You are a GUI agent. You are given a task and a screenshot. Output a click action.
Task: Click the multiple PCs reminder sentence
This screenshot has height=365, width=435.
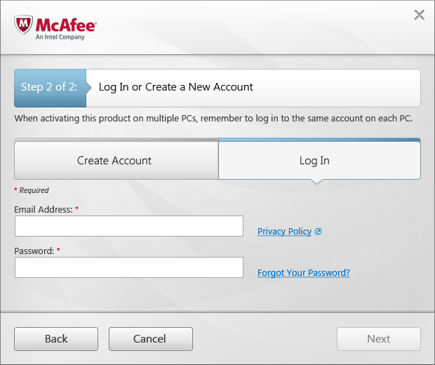[213, 118]
